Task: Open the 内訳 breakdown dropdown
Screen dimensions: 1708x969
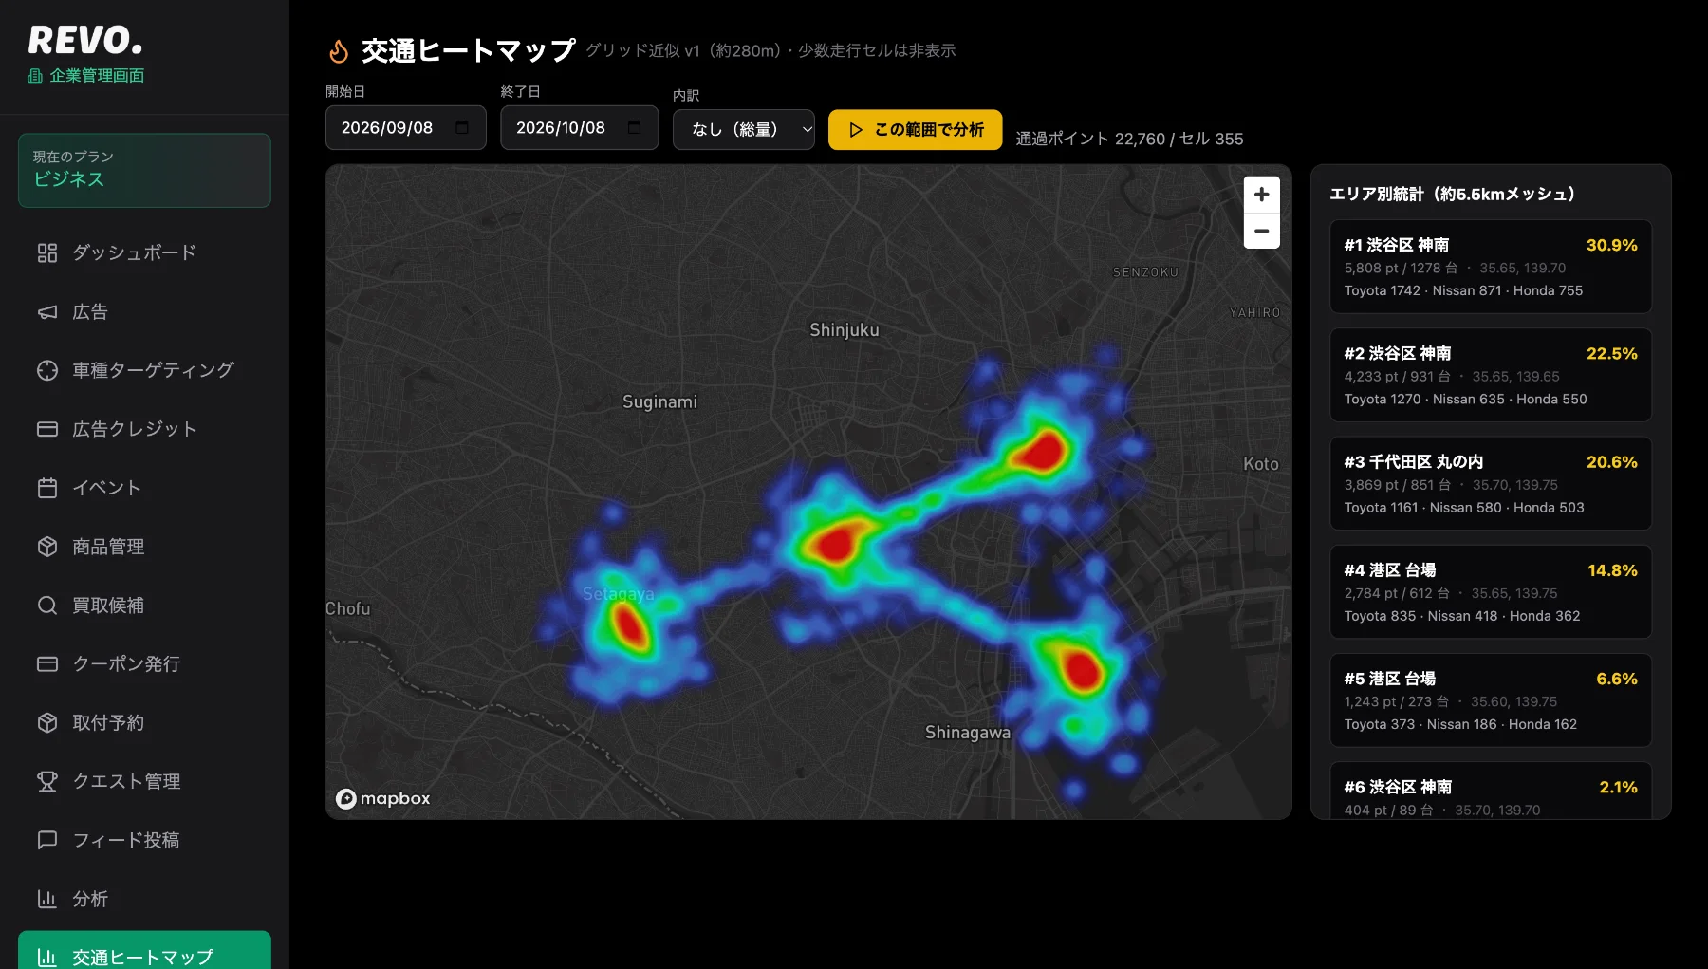Action: 743,129
